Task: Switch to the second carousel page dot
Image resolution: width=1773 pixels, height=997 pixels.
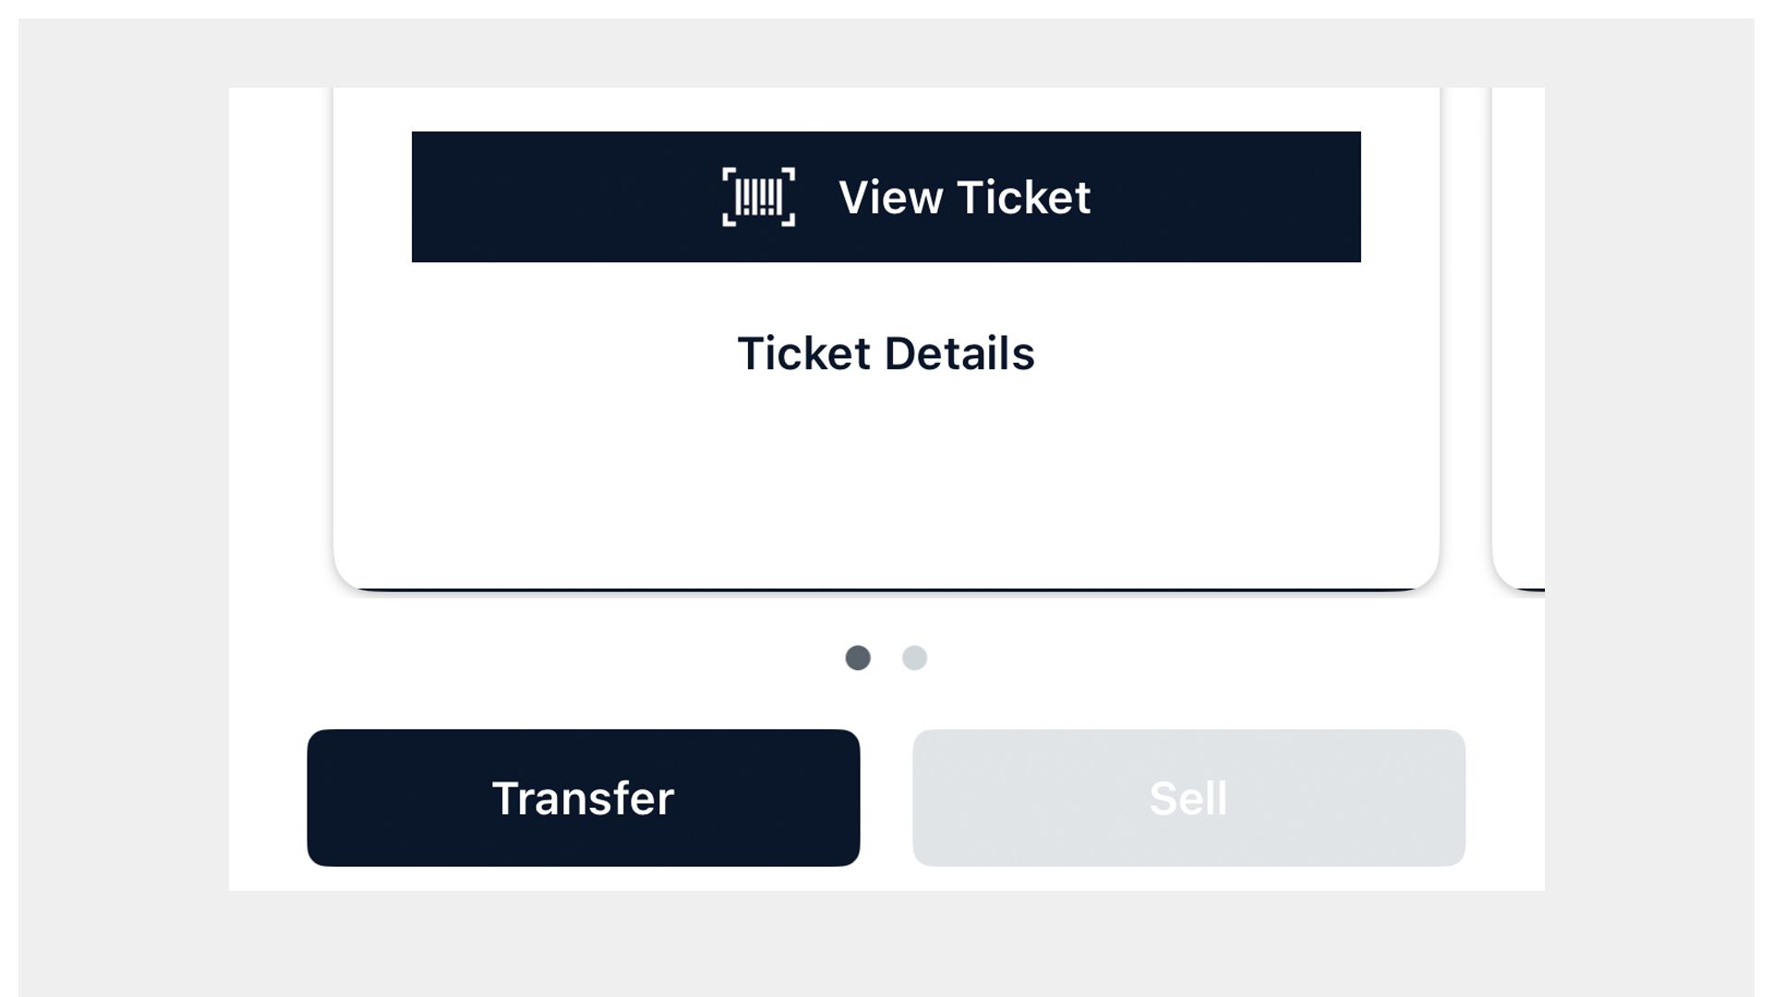Action: tap(914, 657)
